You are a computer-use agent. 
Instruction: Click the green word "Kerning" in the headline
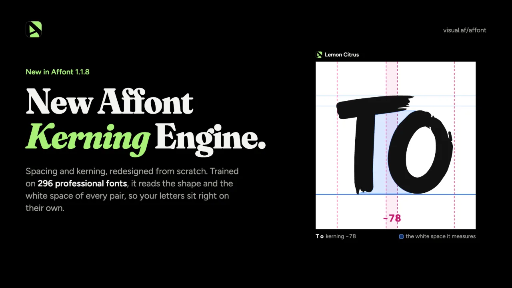88,138
